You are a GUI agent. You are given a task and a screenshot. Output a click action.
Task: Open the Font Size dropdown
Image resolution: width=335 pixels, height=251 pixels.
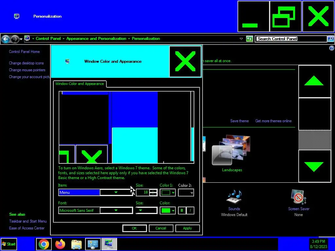(x=147, y=210)
